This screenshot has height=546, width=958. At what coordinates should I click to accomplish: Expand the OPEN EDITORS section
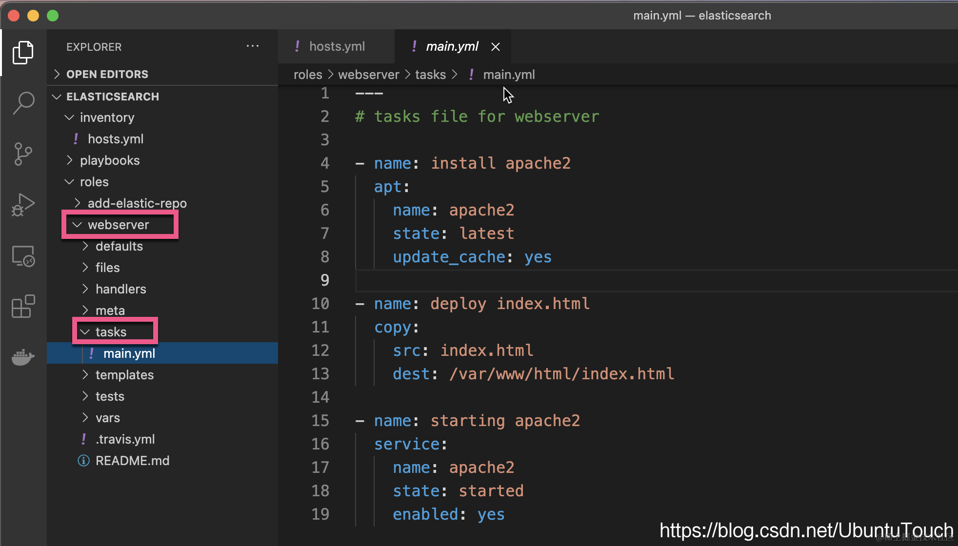click(107, 74)
